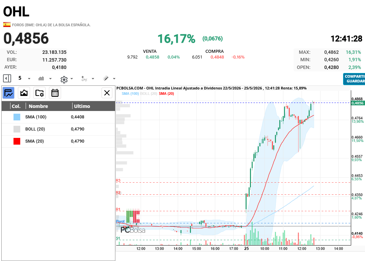365x261 pixels.
Task: Click the OPEN value 0,4280
Action: [x=332, y=67]
